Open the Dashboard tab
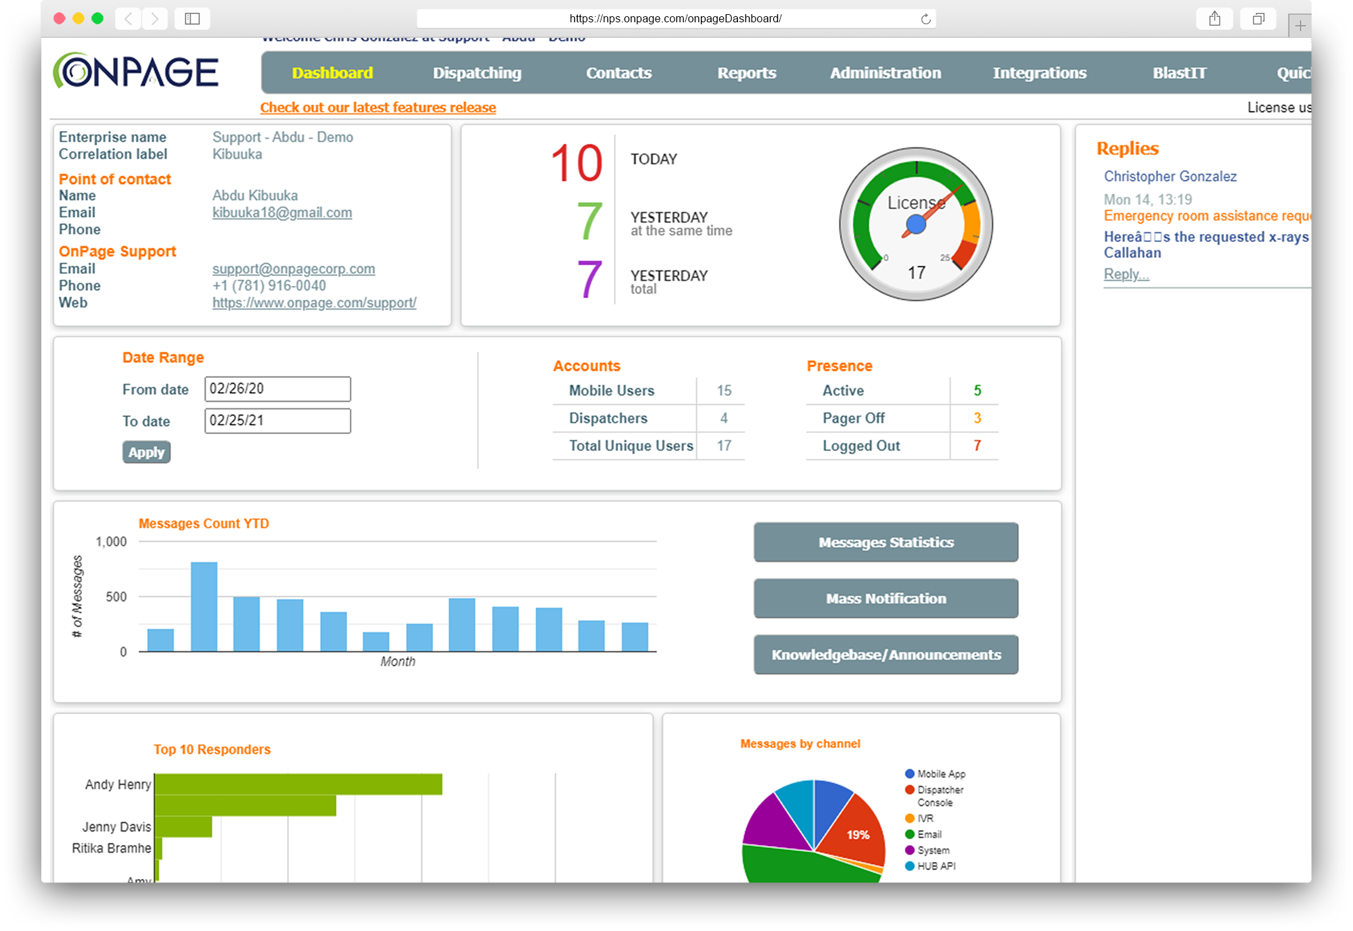The width and height of the screenshot is (1353, 931). click(332, 73)
